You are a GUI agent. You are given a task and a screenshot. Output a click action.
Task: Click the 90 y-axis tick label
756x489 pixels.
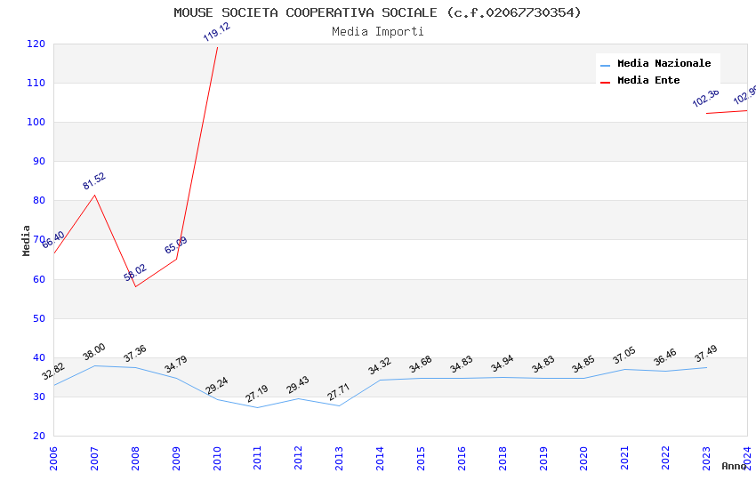[39, 162]
